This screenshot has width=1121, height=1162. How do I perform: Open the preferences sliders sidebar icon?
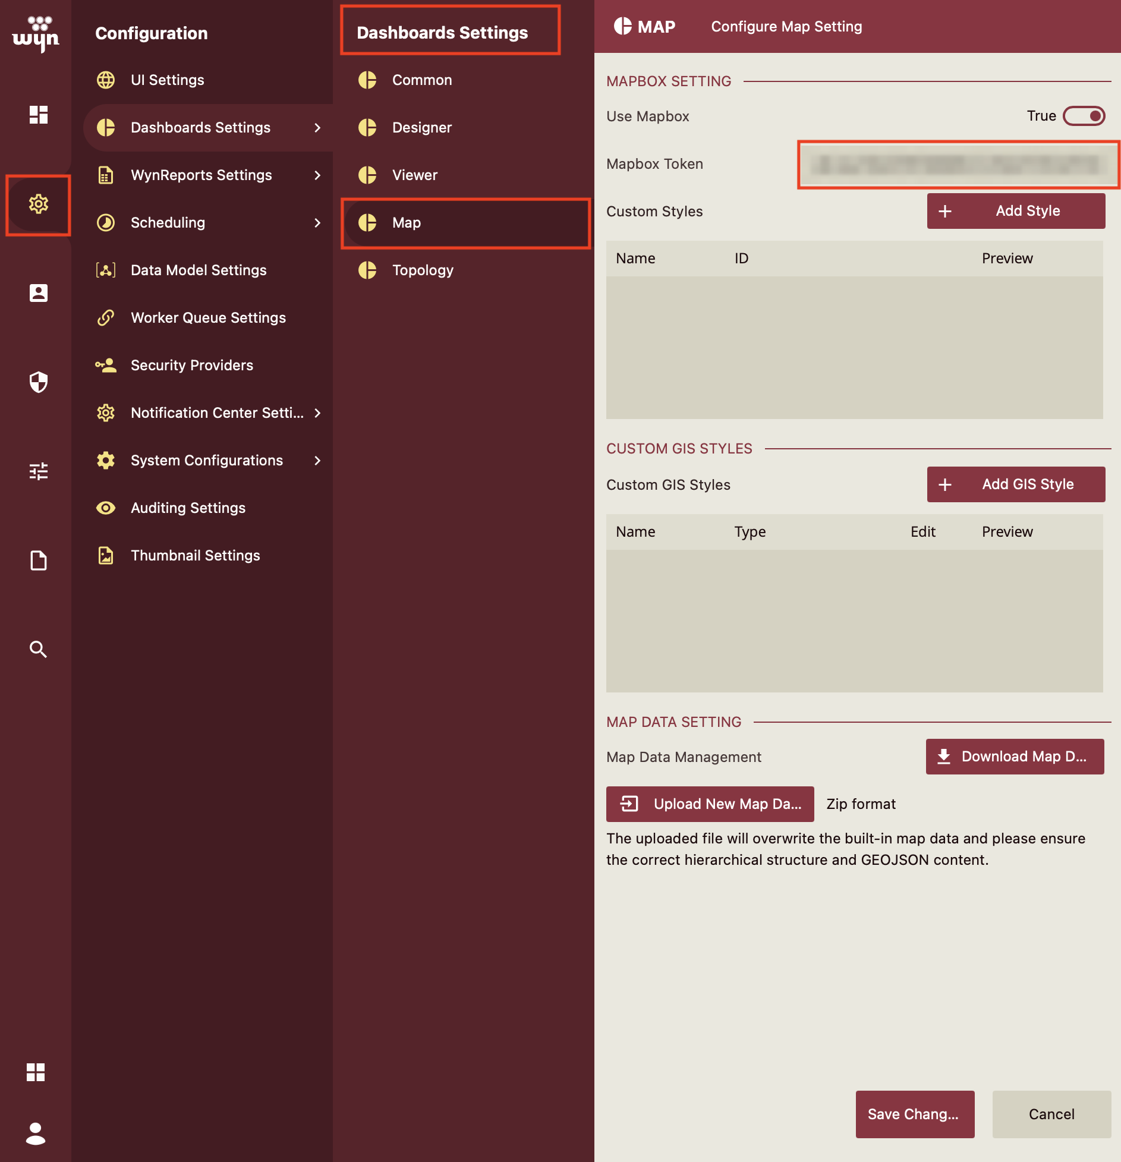(37, 471)
